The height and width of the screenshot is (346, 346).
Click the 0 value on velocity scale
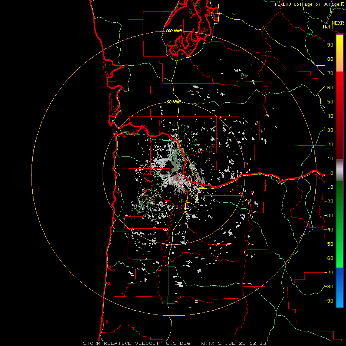click(x=332, y=173)
